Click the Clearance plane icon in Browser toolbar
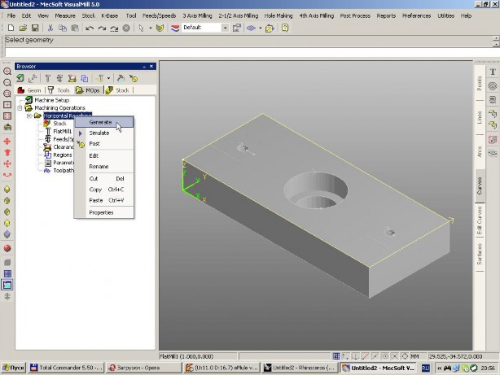500x375 pixels. click(x=72, y=78)
